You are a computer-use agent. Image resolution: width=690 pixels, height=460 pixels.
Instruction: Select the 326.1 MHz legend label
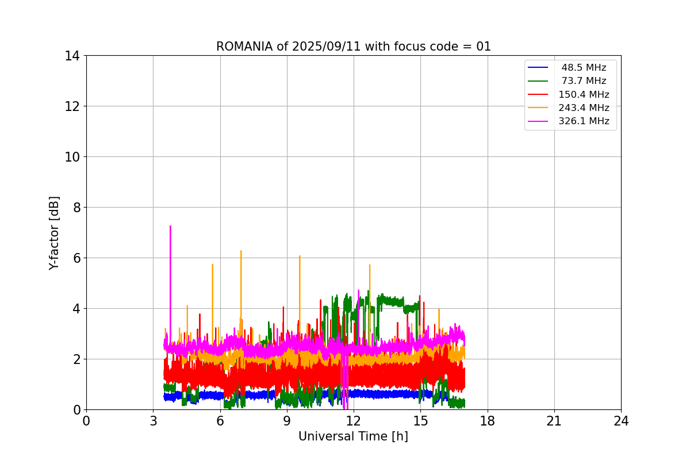(x=584, y=121)
